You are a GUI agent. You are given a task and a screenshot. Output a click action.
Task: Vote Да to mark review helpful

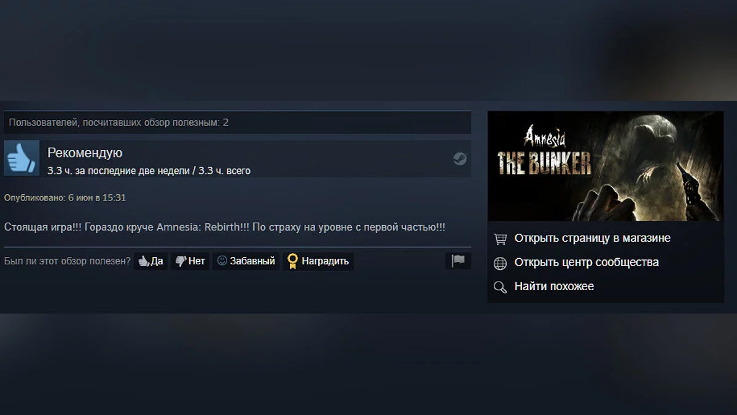(150, 261)
